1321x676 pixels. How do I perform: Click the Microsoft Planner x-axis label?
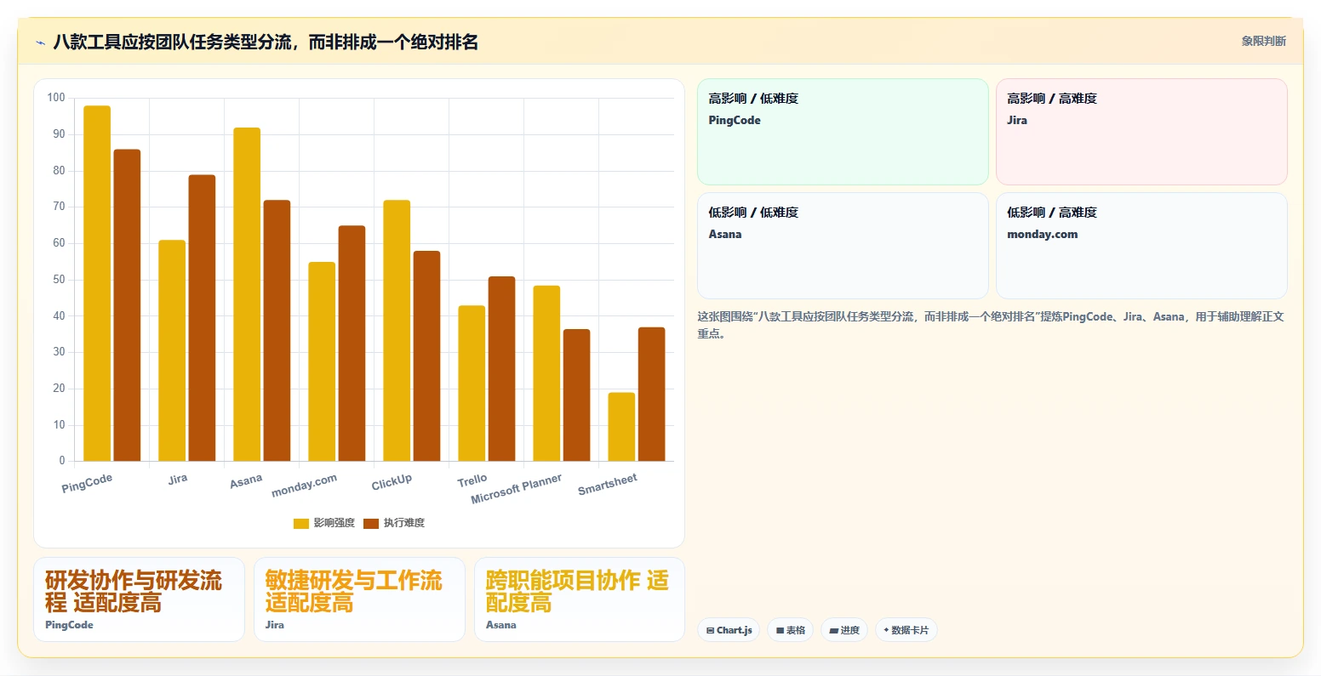516,489
